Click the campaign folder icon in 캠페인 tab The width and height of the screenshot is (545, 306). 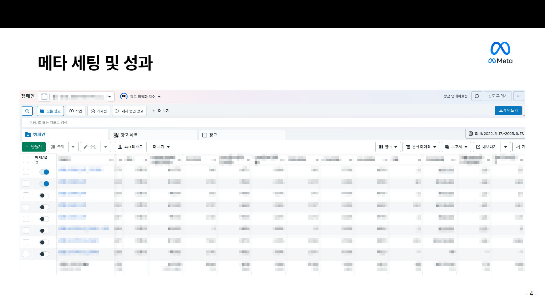[28, 135]
